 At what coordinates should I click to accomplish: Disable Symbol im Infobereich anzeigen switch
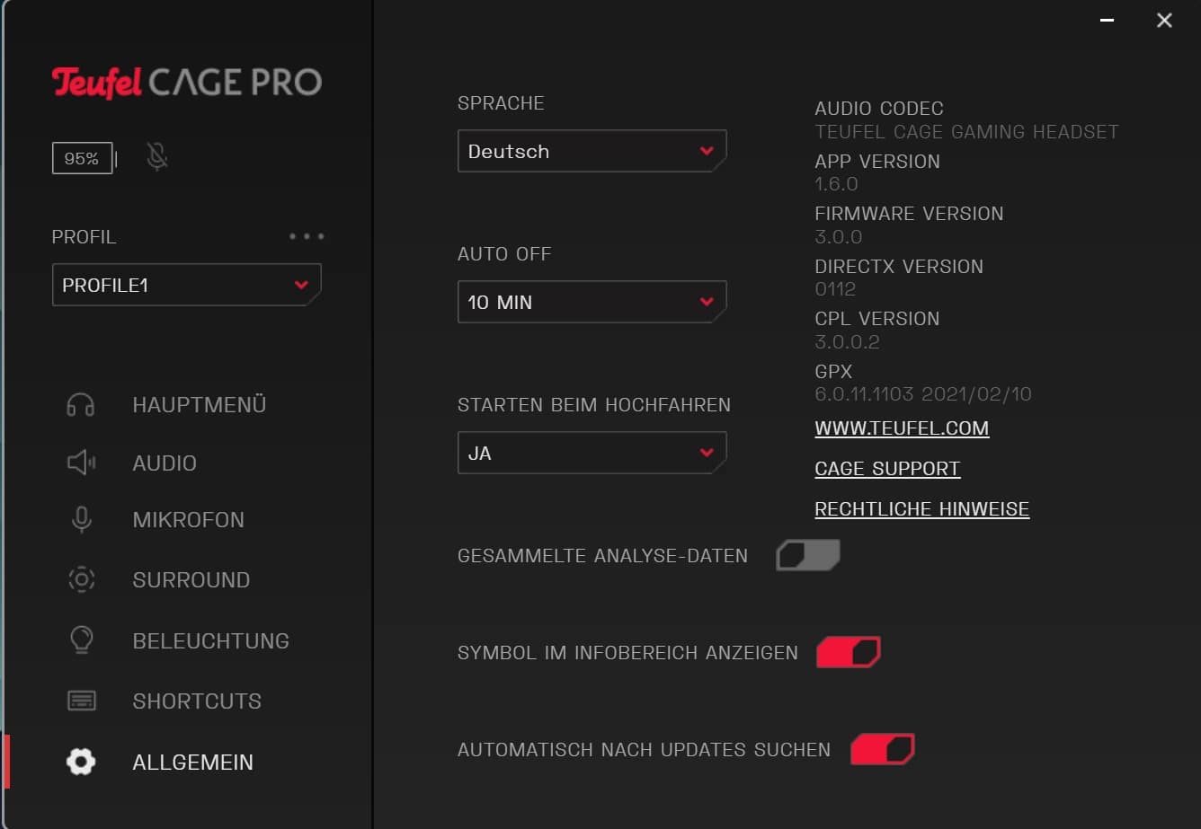tap(848, 652)
